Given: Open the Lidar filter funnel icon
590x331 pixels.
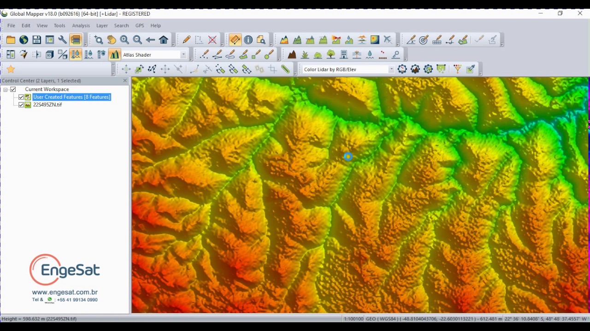Looking at the screenshot, I should click(x=457, y=69).
